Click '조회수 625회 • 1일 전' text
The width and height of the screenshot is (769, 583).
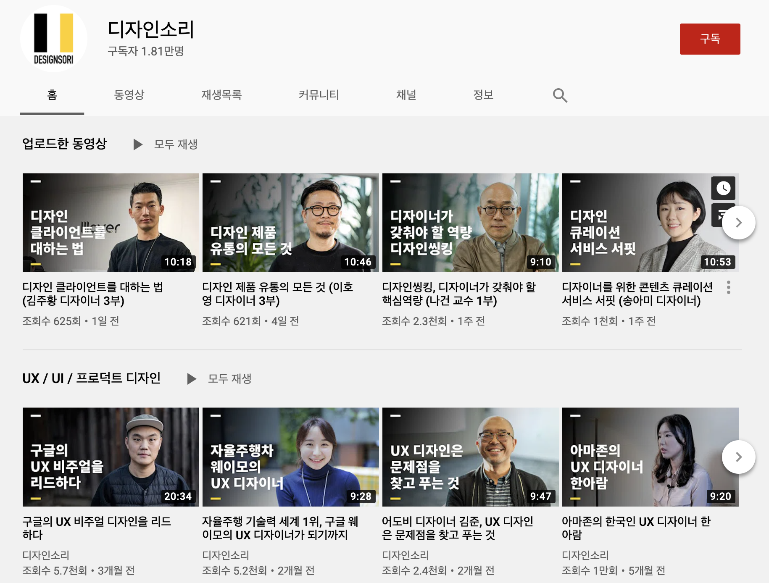click(71, 321)
